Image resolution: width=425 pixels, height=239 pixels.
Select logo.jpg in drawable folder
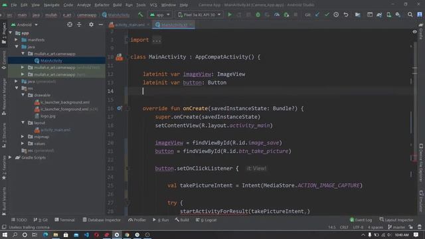[48, 116]
